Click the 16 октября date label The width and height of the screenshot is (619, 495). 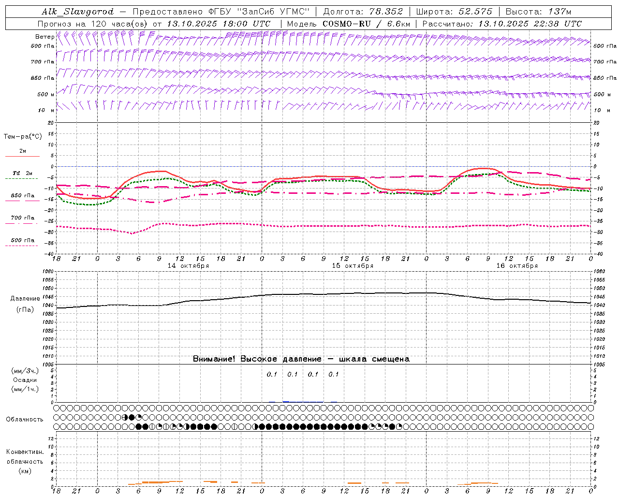coord(517,266)
